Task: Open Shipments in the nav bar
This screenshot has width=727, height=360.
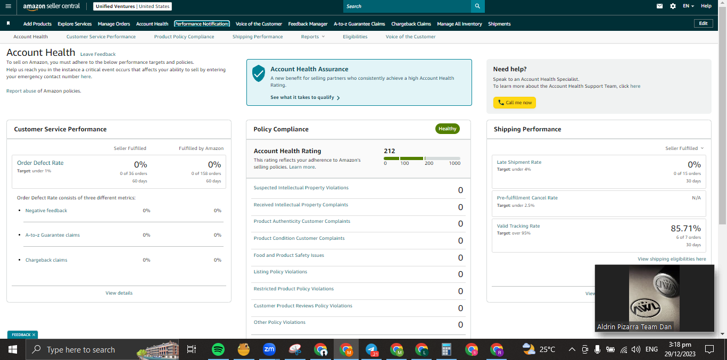Action: tap(499, 24)
